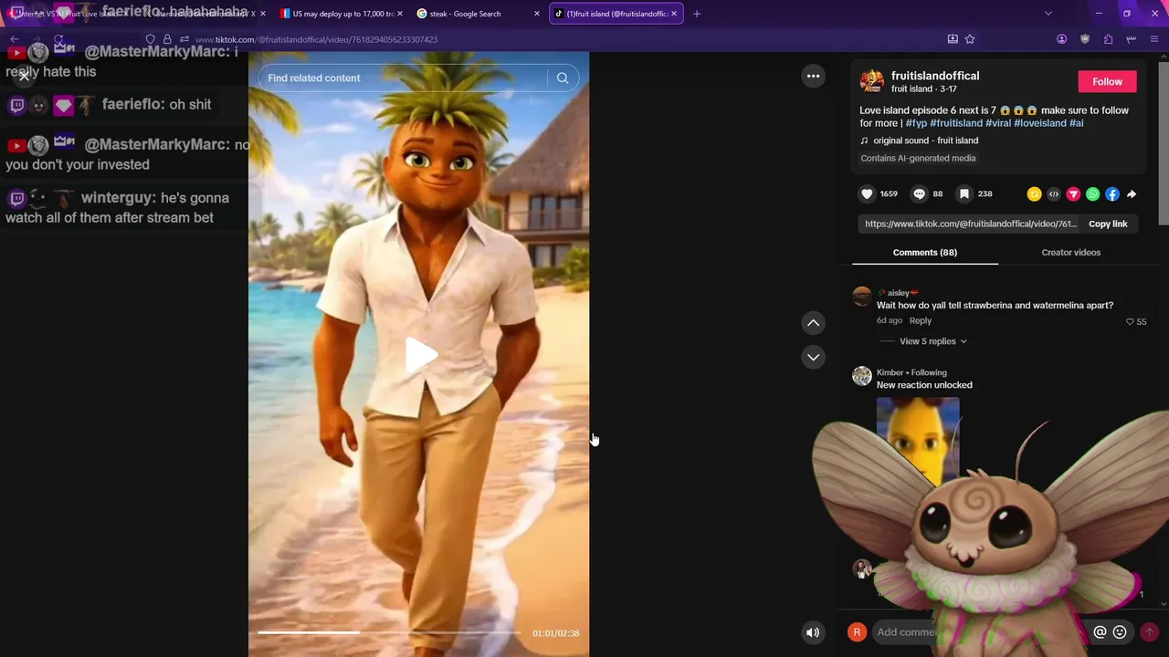1169x657 pixels.
Task: Insert an emoji in the comment box
Action: point(1120,631)
